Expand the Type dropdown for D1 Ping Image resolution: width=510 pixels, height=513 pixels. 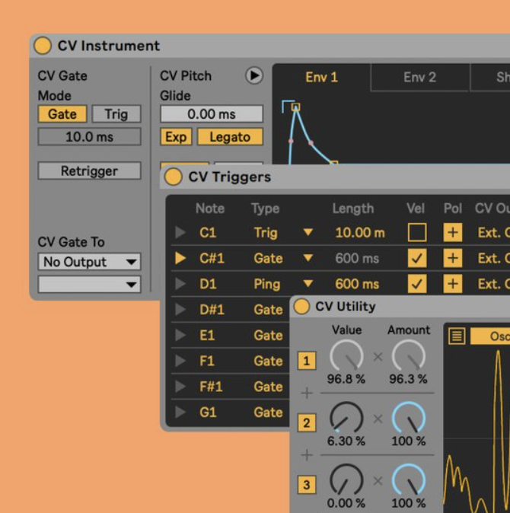[x=308, y=284]
